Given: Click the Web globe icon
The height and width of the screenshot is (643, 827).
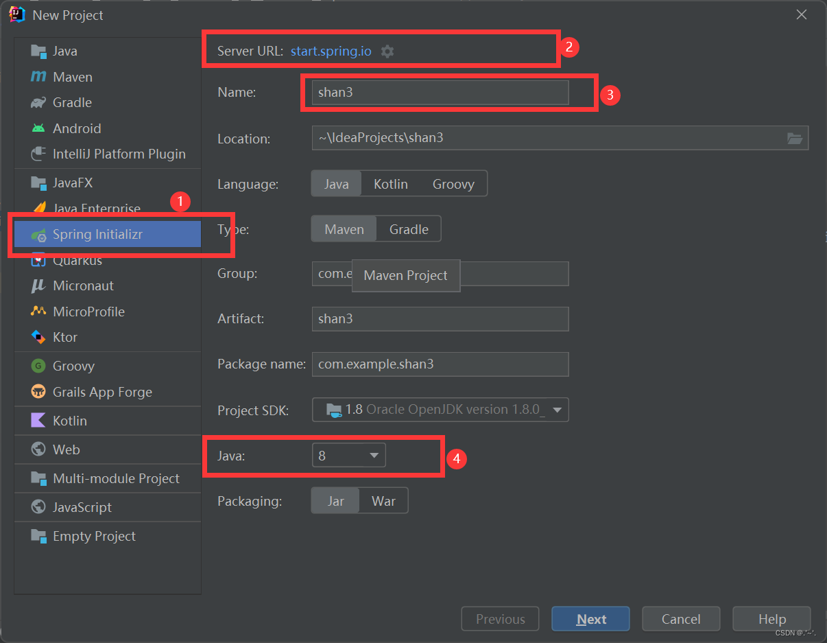Looking at the screenshot, I should point(38,449).
